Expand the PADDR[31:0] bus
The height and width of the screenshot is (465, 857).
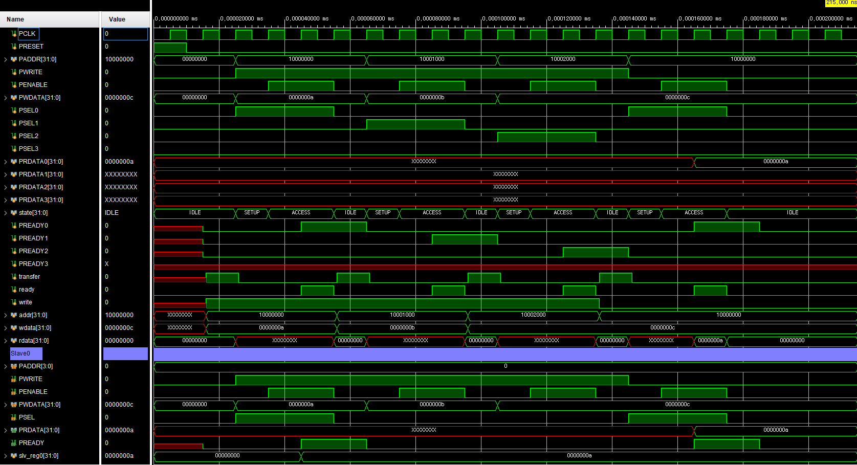(5, 59)
